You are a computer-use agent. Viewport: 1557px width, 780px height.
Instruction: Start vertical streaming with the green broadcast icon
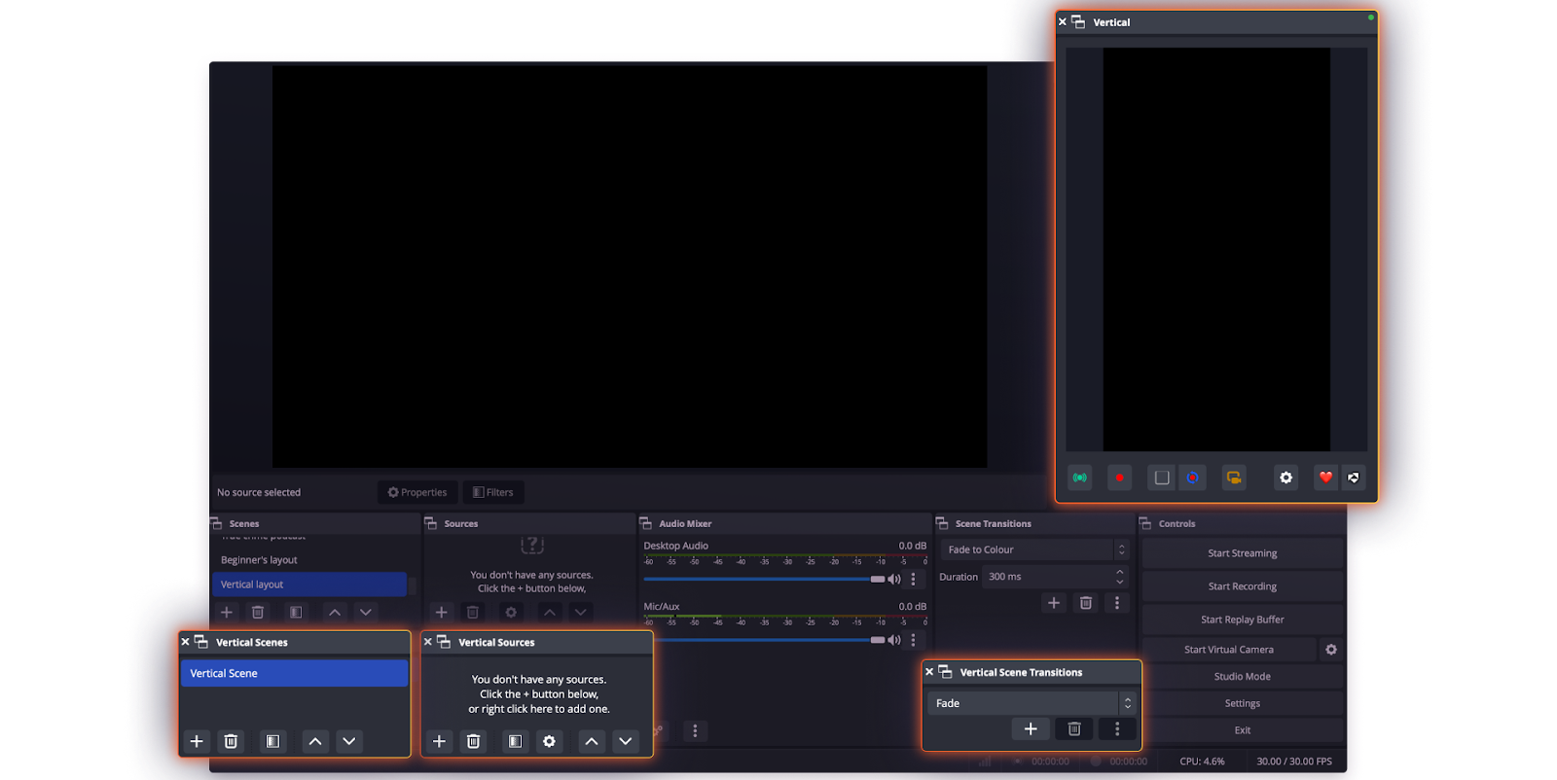1080,478
